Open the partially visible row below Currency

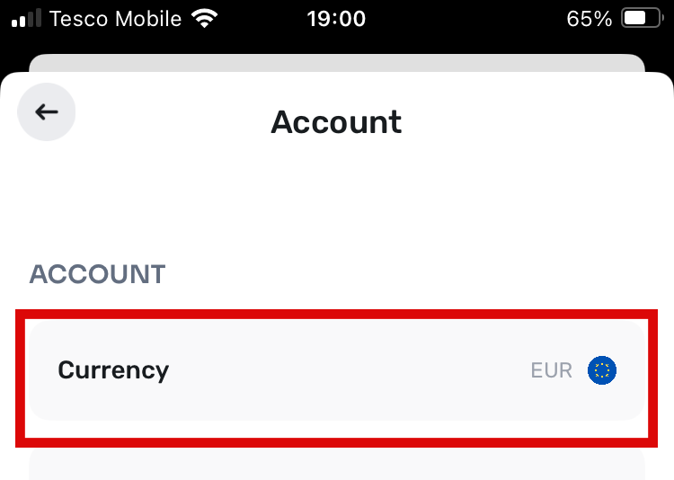pos(337,464)
